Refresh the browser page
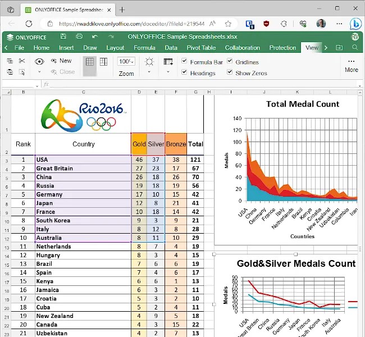 point(29,24)
